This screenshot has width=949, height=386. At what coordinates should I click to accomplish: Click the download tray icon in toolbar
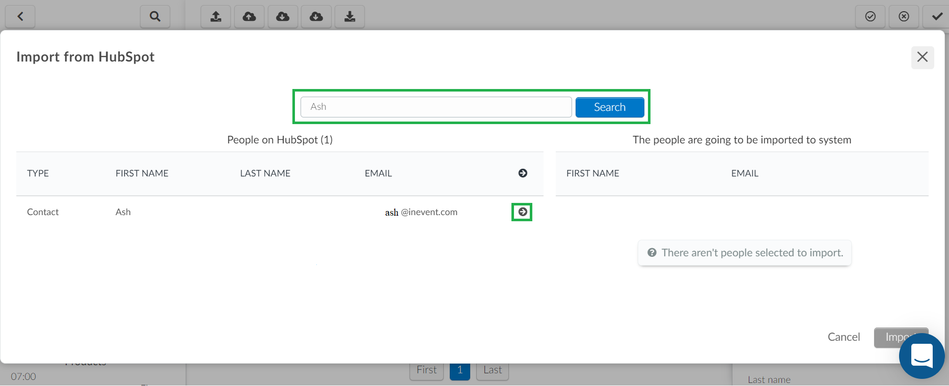(350, 17)
